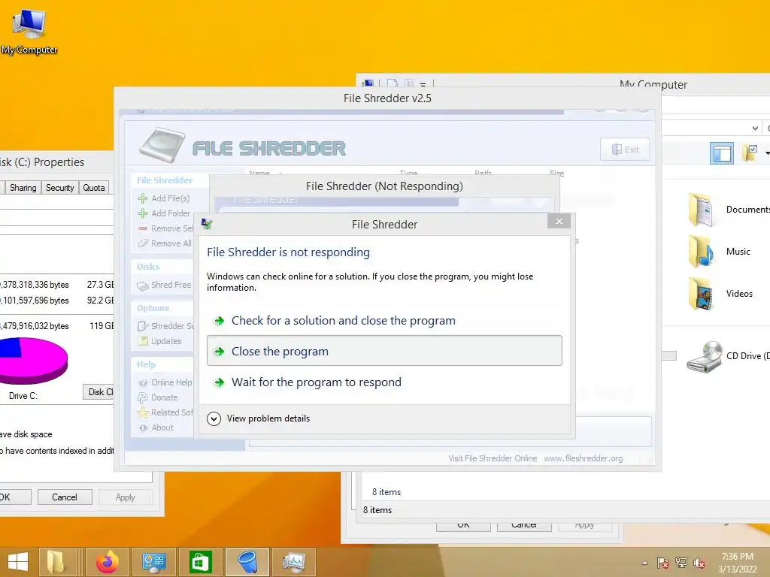Select 'Check for a solution and close the program'
This screenshot has height=577, width=770.
click(384, 320)
